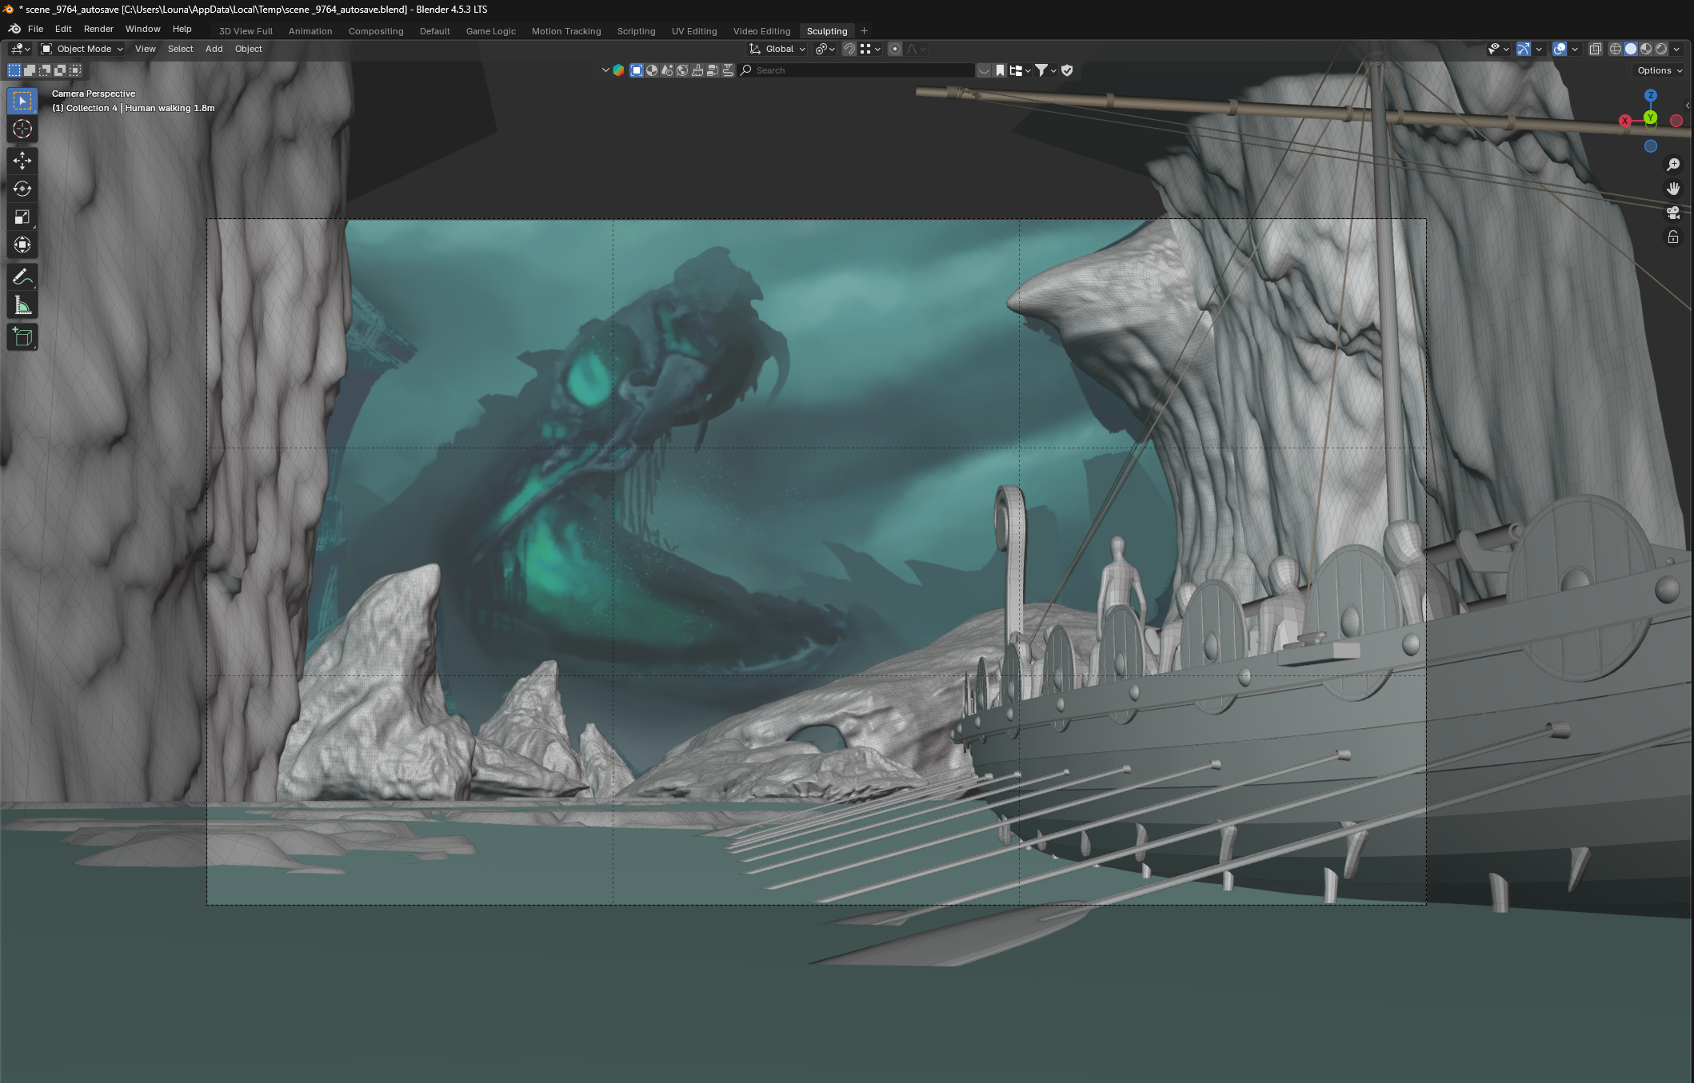The height and width of the screenshot is (1083, 1694).
Task: Open the Object Mode dropdown
Action: point(82,49)
